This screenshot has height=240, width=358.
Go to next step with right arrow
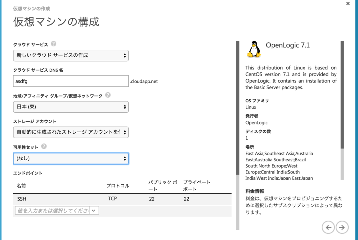click(342, 227)
